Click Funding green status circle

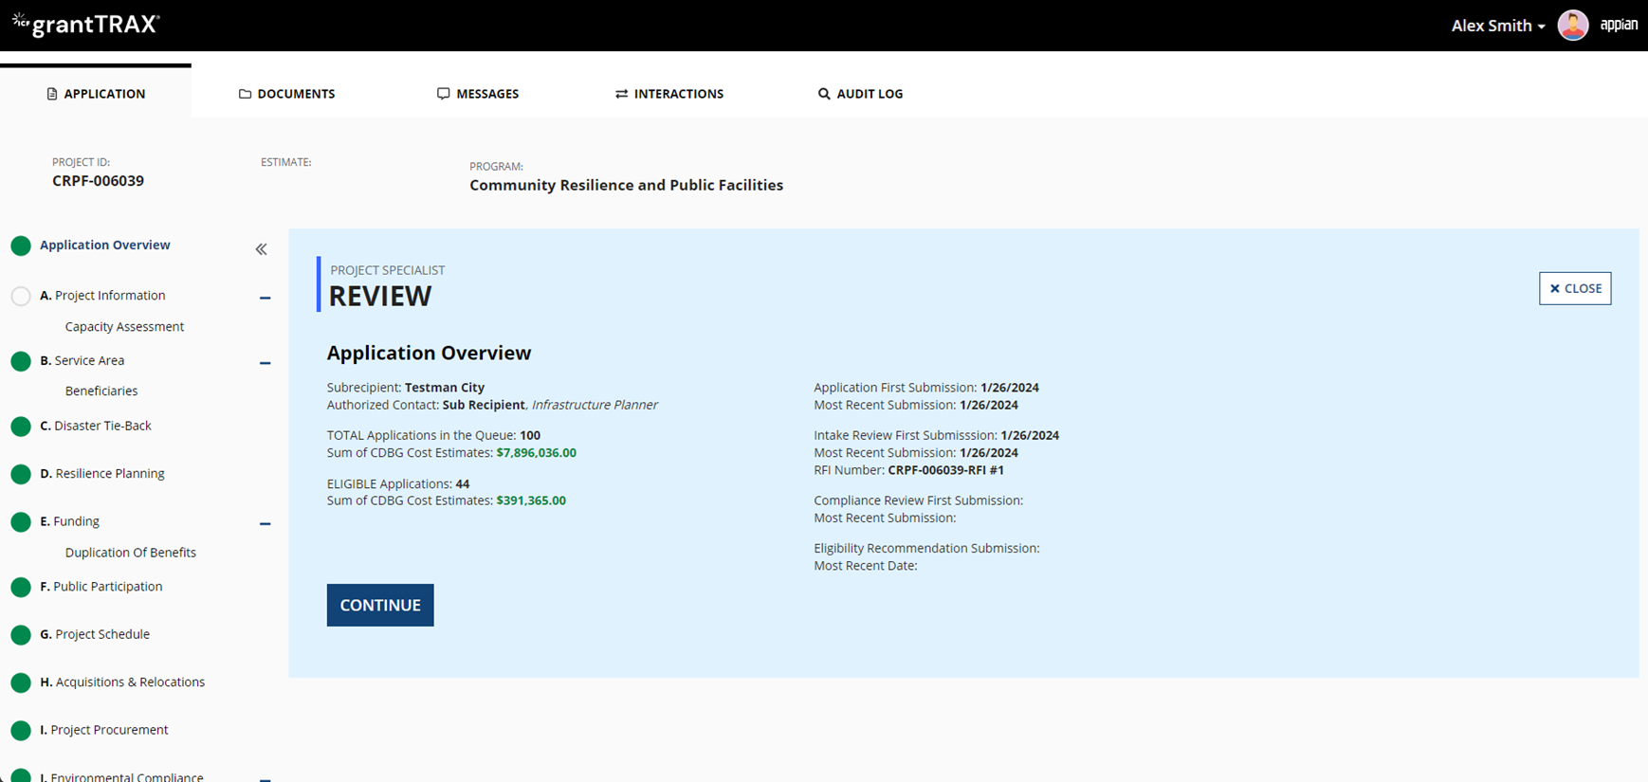pos(21,522)
